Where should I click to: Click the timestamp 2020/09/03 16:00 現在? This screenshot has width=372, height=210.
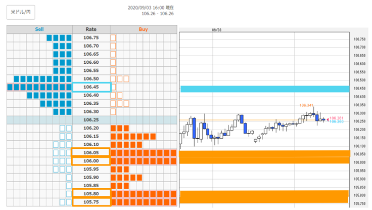[151, 8]
